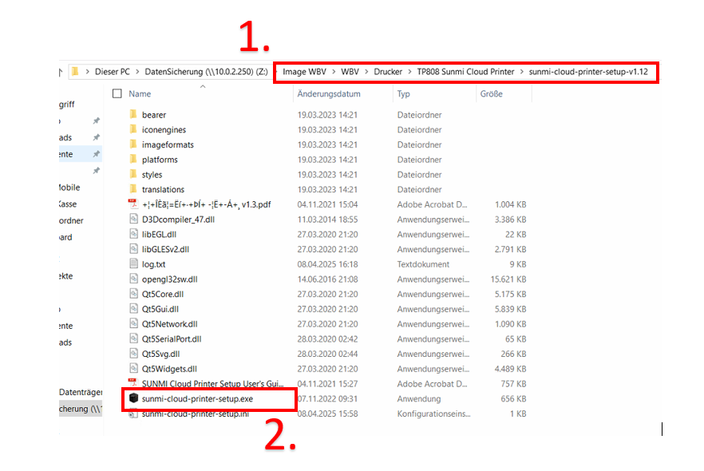This screenshot has height=471, width=704.
Task: Open the sunmi-cloud-printer-setup.exe application icon
Action: click(x=133, y=398)
